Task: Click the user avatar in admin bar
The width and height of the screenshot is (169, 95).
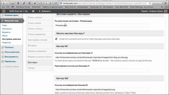Action: pos(166,11)
